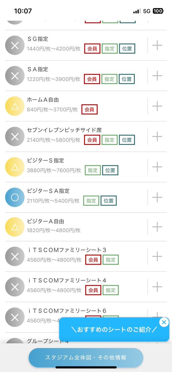
Task: Tap gray X icon for iTSCOMファミリーシート３
Action: [15, 257]
